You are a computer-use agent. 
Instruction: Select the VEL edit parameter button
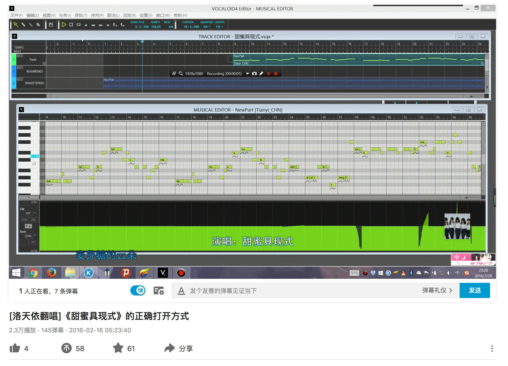33,220
